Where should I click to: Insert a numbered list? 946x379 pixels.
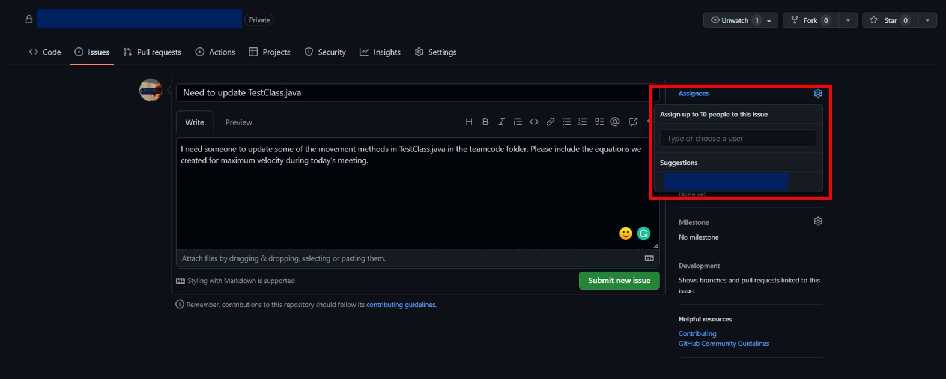583,122
